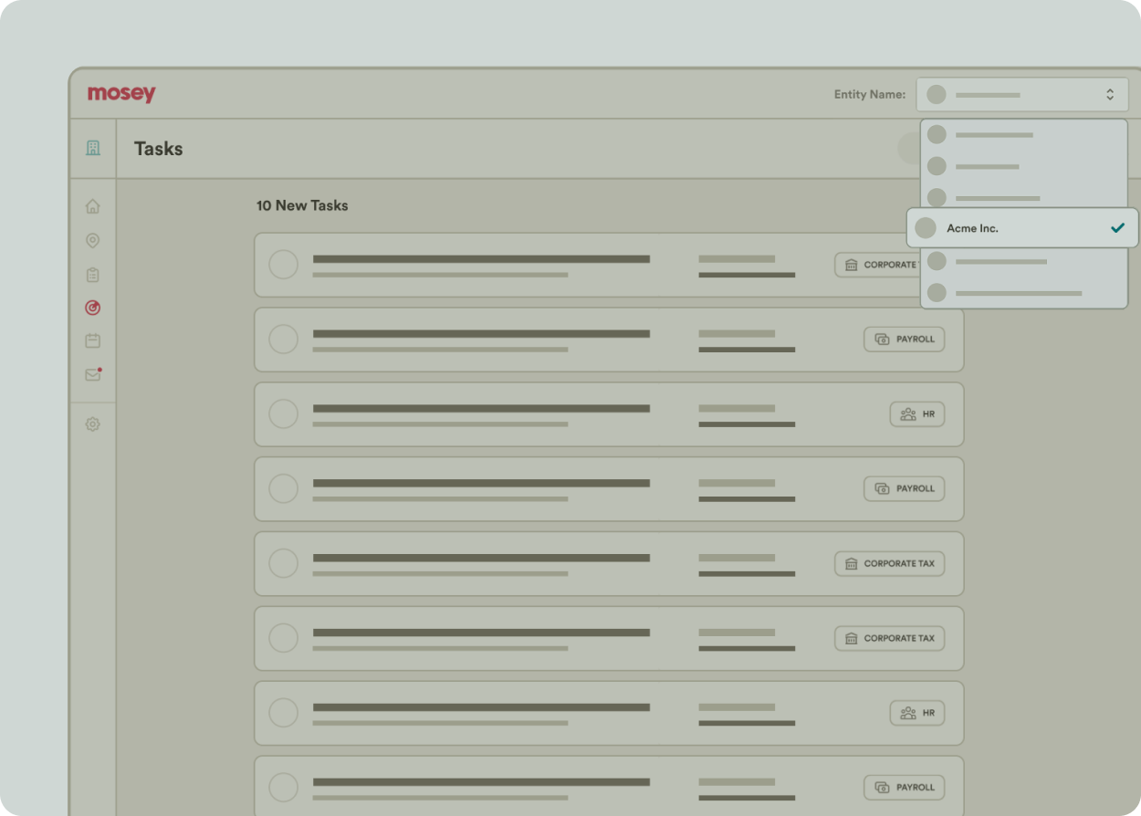The image size is (1141, 816).
Task: Check the first task's circle checkbox
Action: (284, 265)
